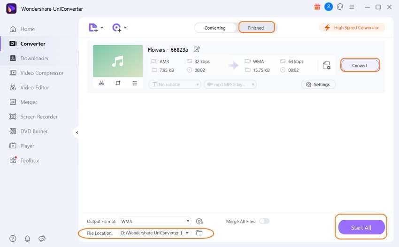Click the Settings button for Flowers file
The height and width of the screenshot is (247, 399).
coord(318,84)
